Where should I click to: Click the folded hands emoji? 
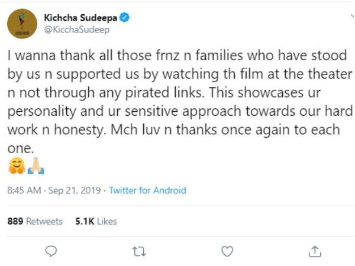click(x=36, y=166)
